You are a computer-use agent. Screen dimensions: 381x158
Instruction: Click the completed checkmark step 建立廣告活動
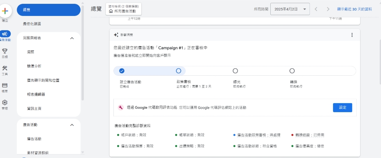(x=122, y=71)
